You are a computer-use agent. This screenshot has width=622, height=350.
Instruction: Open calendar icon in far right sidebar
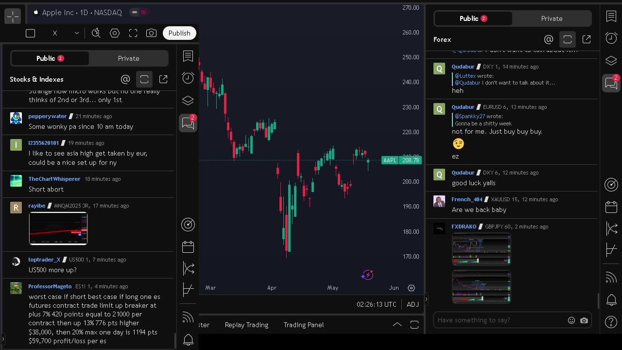click(x=611, y=207)
